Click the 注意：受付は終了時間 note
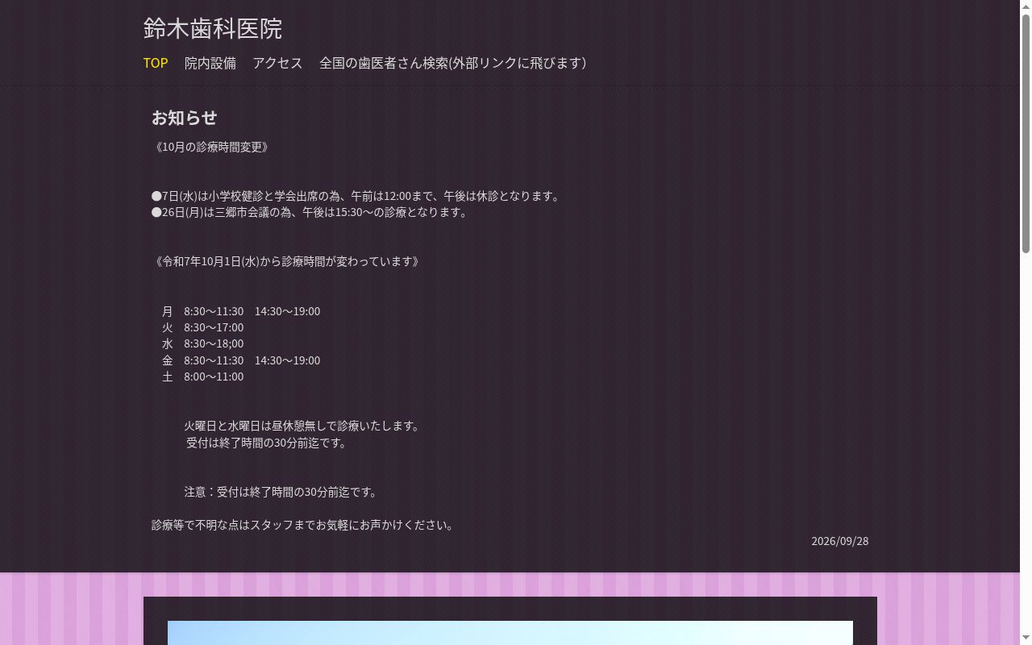Viewport: 1032px width, 645px height. [x=281, y=492]
